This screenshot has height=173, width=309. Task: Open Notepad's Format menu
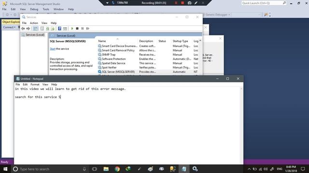pyautogui.click(x=35, y=85)
